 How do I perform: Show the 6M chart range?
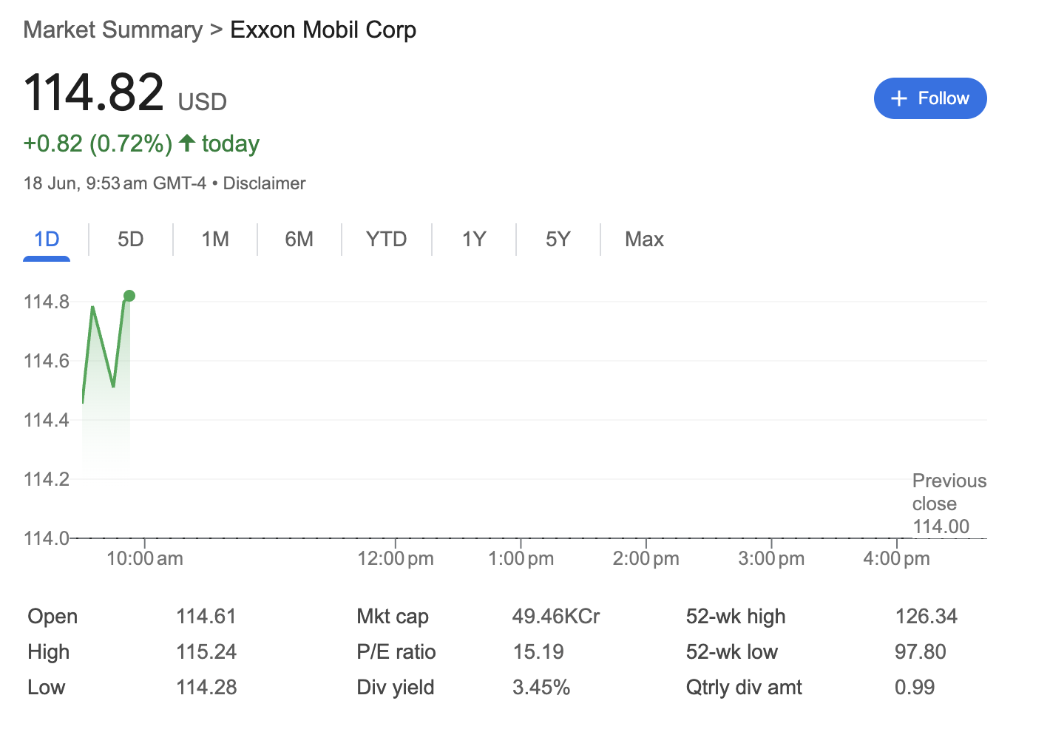[x=299, y=240]
